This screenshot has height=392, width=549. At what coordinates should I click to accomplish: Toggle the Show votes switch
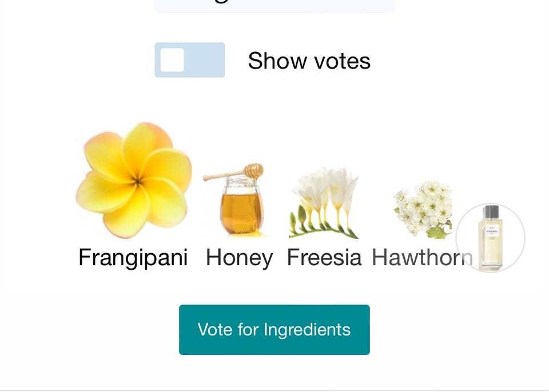189,60
